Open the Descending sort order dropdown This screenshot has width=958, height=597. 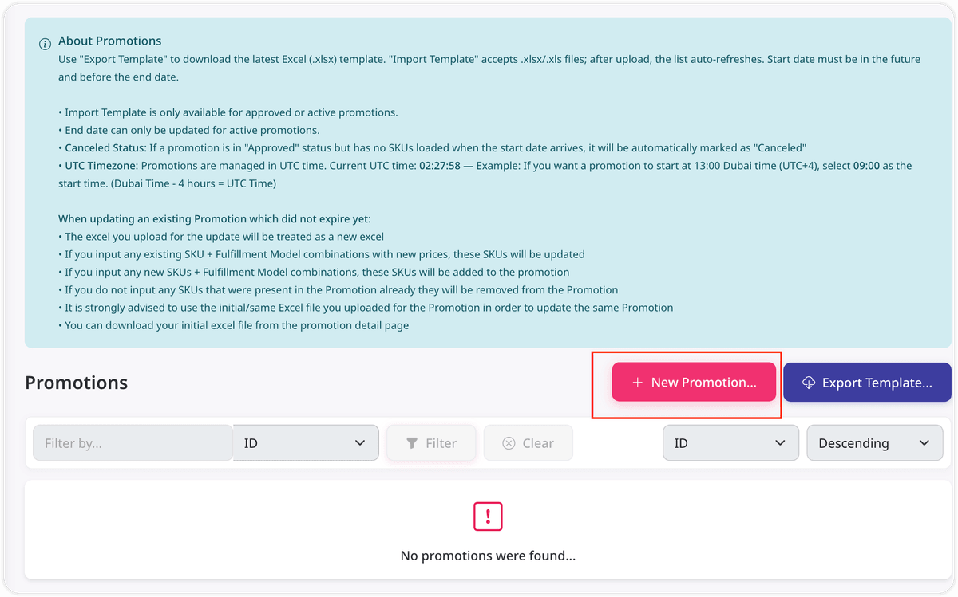[x=875, y=442]
